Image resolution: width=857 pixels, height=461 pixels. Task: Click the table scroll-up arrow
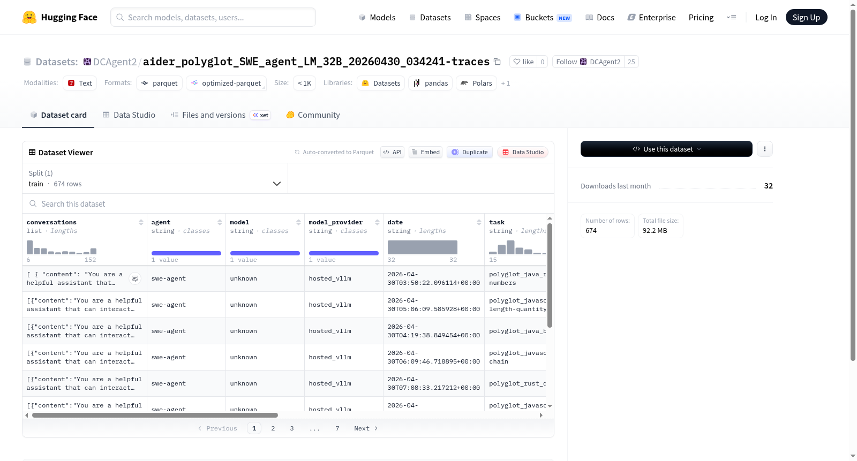550,218
